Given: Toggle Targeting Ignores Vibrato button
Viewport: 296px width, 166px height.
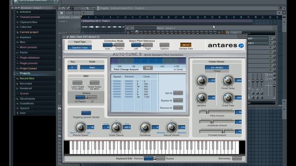Looking at the screenshot, I should click(x=86, y=113).
